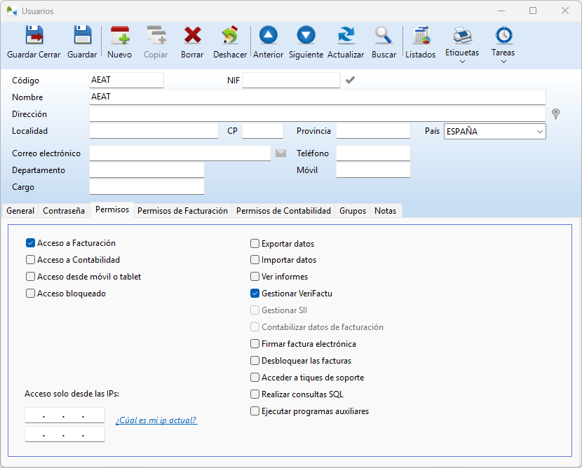Click the Nuevo record icon
582x468 pixels.
point(119,36)
